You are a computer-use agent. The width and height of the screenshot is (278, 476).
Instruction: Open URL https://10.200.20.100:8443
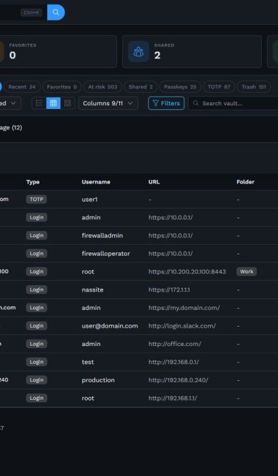(187, 272)
